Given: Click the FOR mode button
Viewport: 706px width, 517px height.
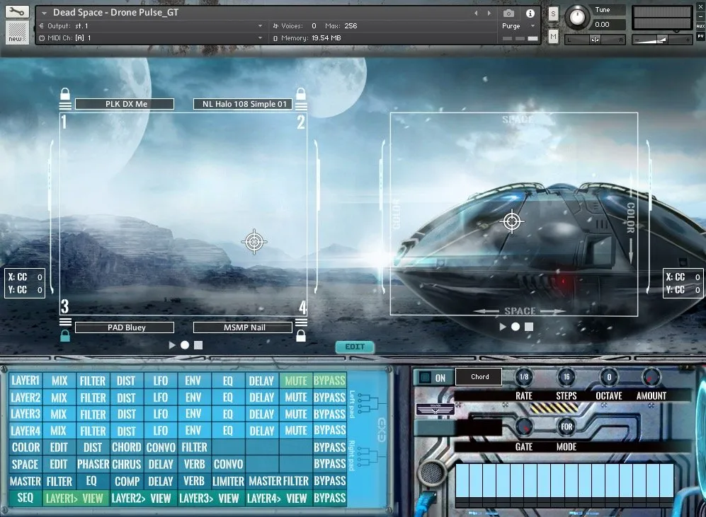Looking at the screenshot, I should (x=566, y=426).
